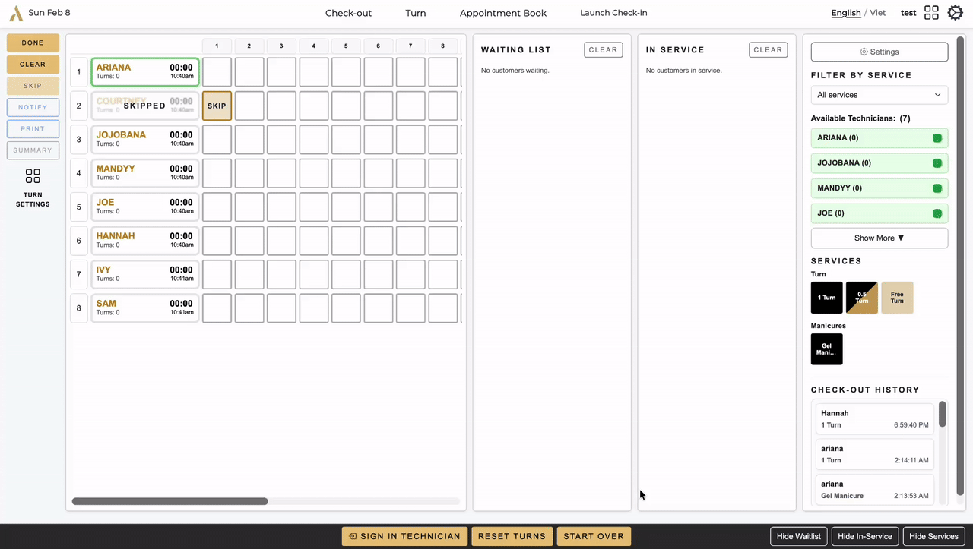Open the apps grid icon top right
This screenshot has width=973, height=549.
(x=931, y=13)
